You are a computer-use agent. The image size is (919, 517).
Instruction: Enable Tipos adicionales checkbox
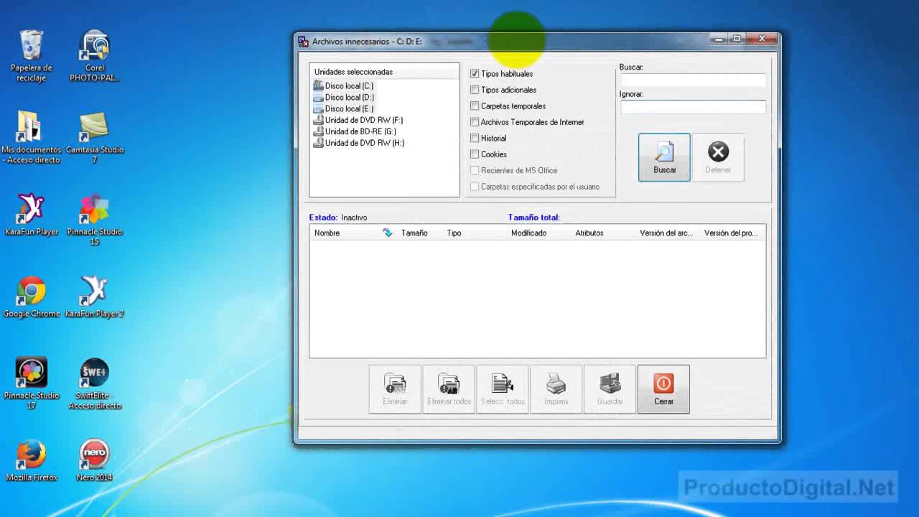tap(475, 90)
